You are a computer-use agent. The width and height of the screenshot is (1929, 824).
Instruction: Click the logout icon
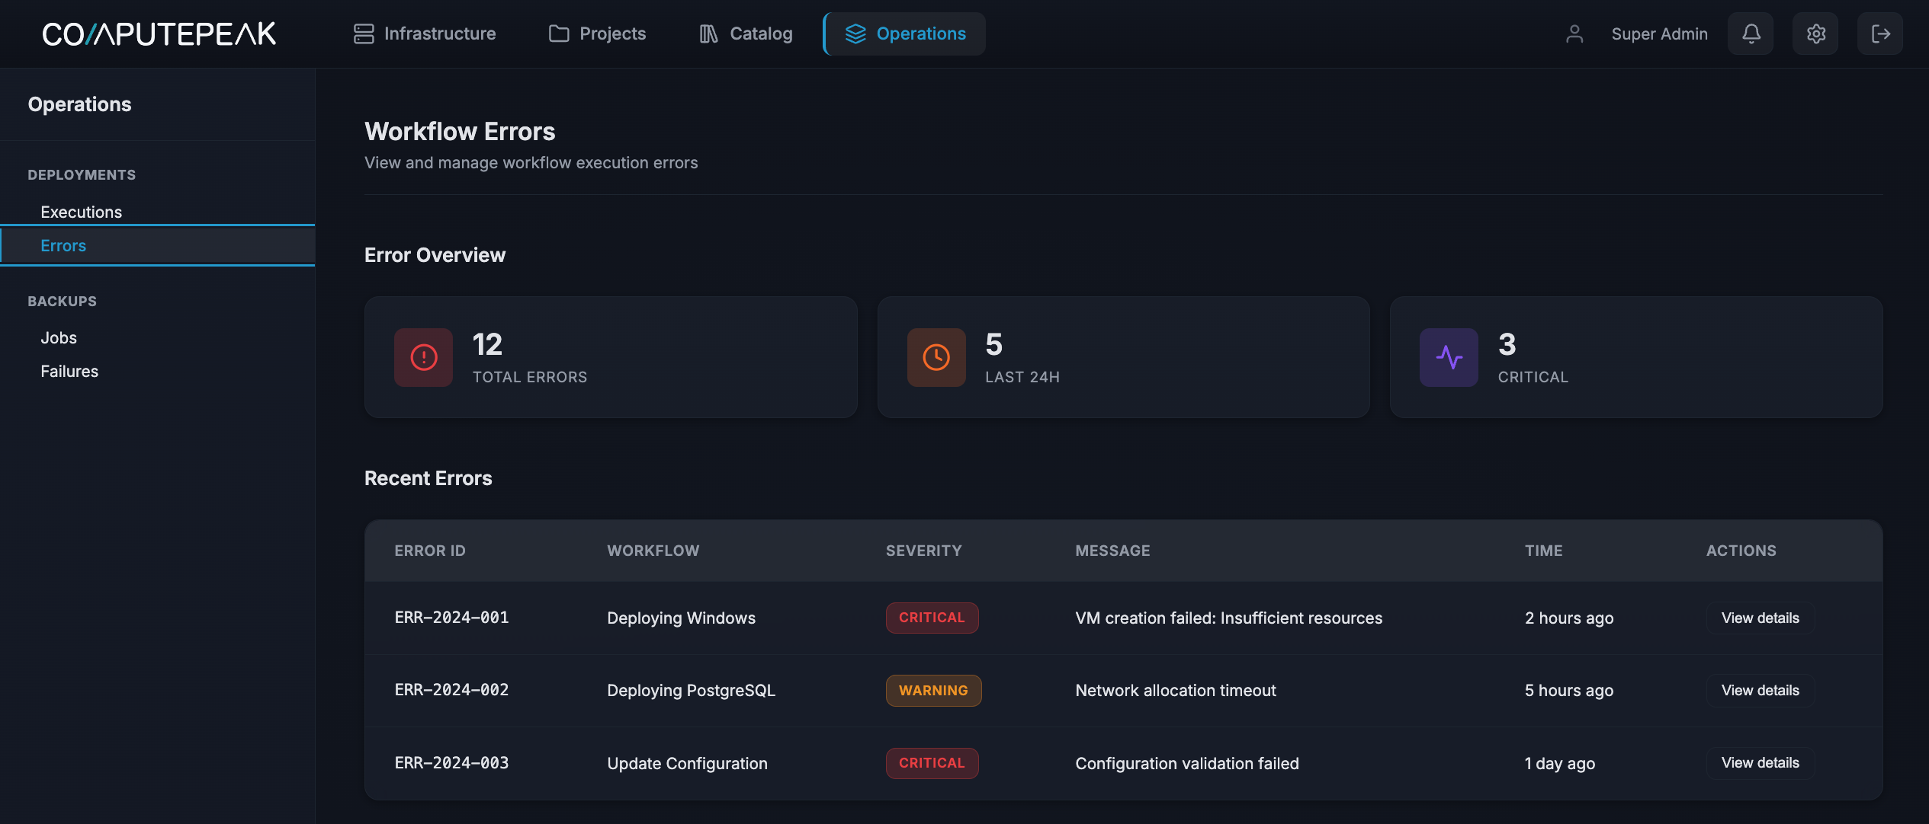point(1880,34)
